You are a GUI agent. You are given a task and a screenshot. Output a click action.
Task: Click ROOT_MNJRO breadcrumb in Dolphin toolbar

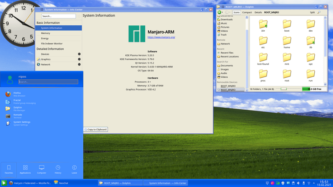point(271,12)
